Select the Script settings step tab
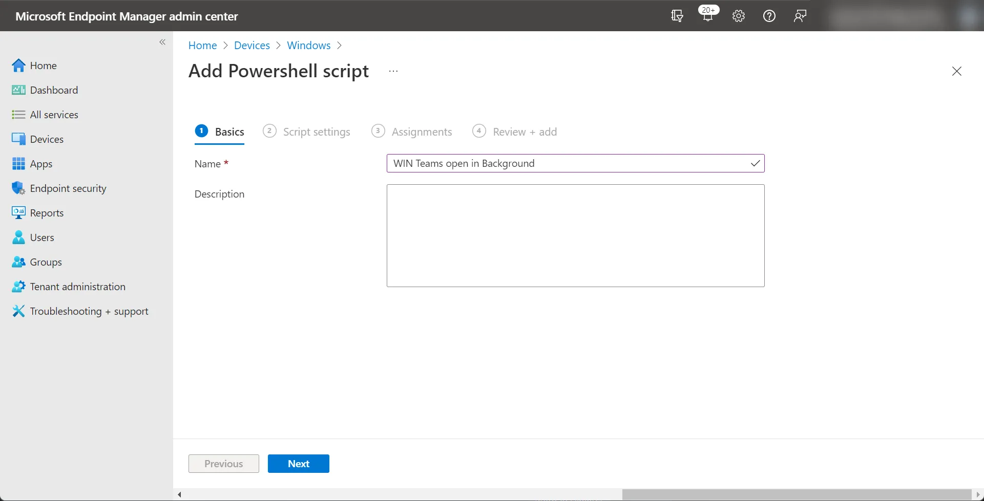Image resolution: width=984 pixels, height=501 pixels. pyautogui.click(x=306, y=132)
